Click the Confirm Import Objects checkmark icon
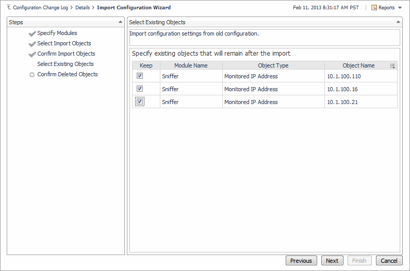Screen dimensions: 410x271 click(32, 54)
